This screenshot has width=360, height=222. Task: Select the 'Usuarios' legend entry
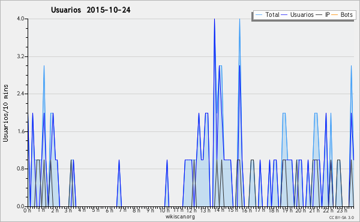[302, 14]
